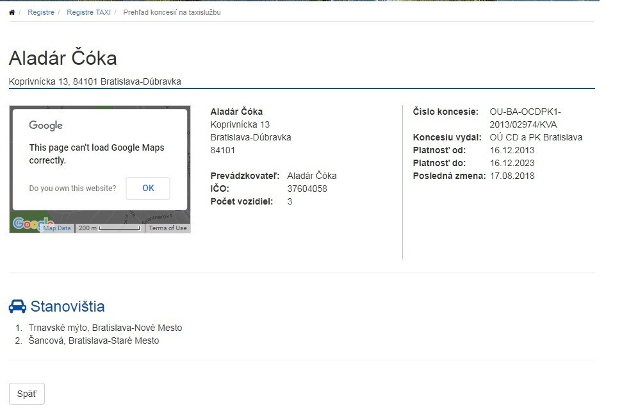The width and height of the screenshot is (622, 411).
Task: Open the Map Data link
Action: pos(57,228)
